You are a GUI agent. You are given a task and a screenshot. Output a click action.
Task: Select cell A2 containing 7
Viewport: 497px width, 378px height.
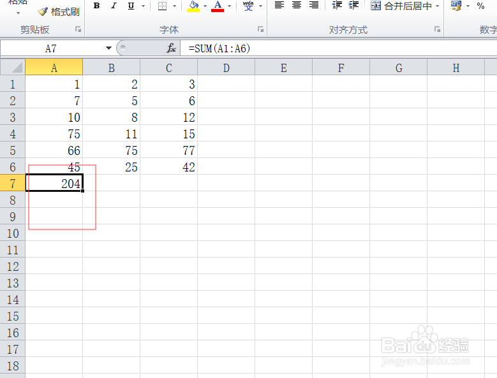54,100
